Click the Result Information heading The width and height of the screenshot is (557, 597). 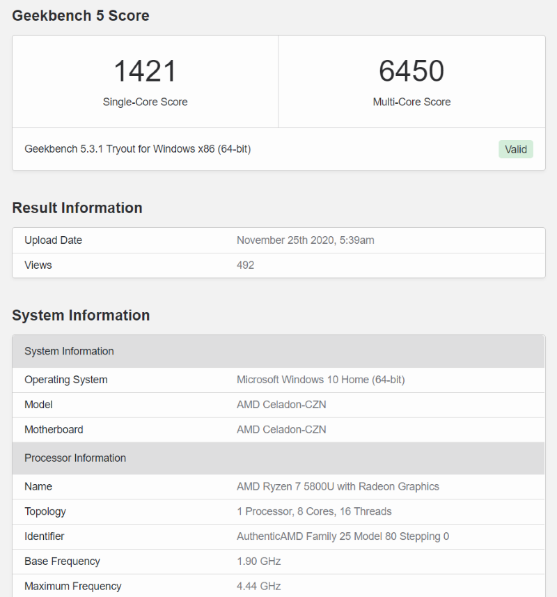(77, 208)
